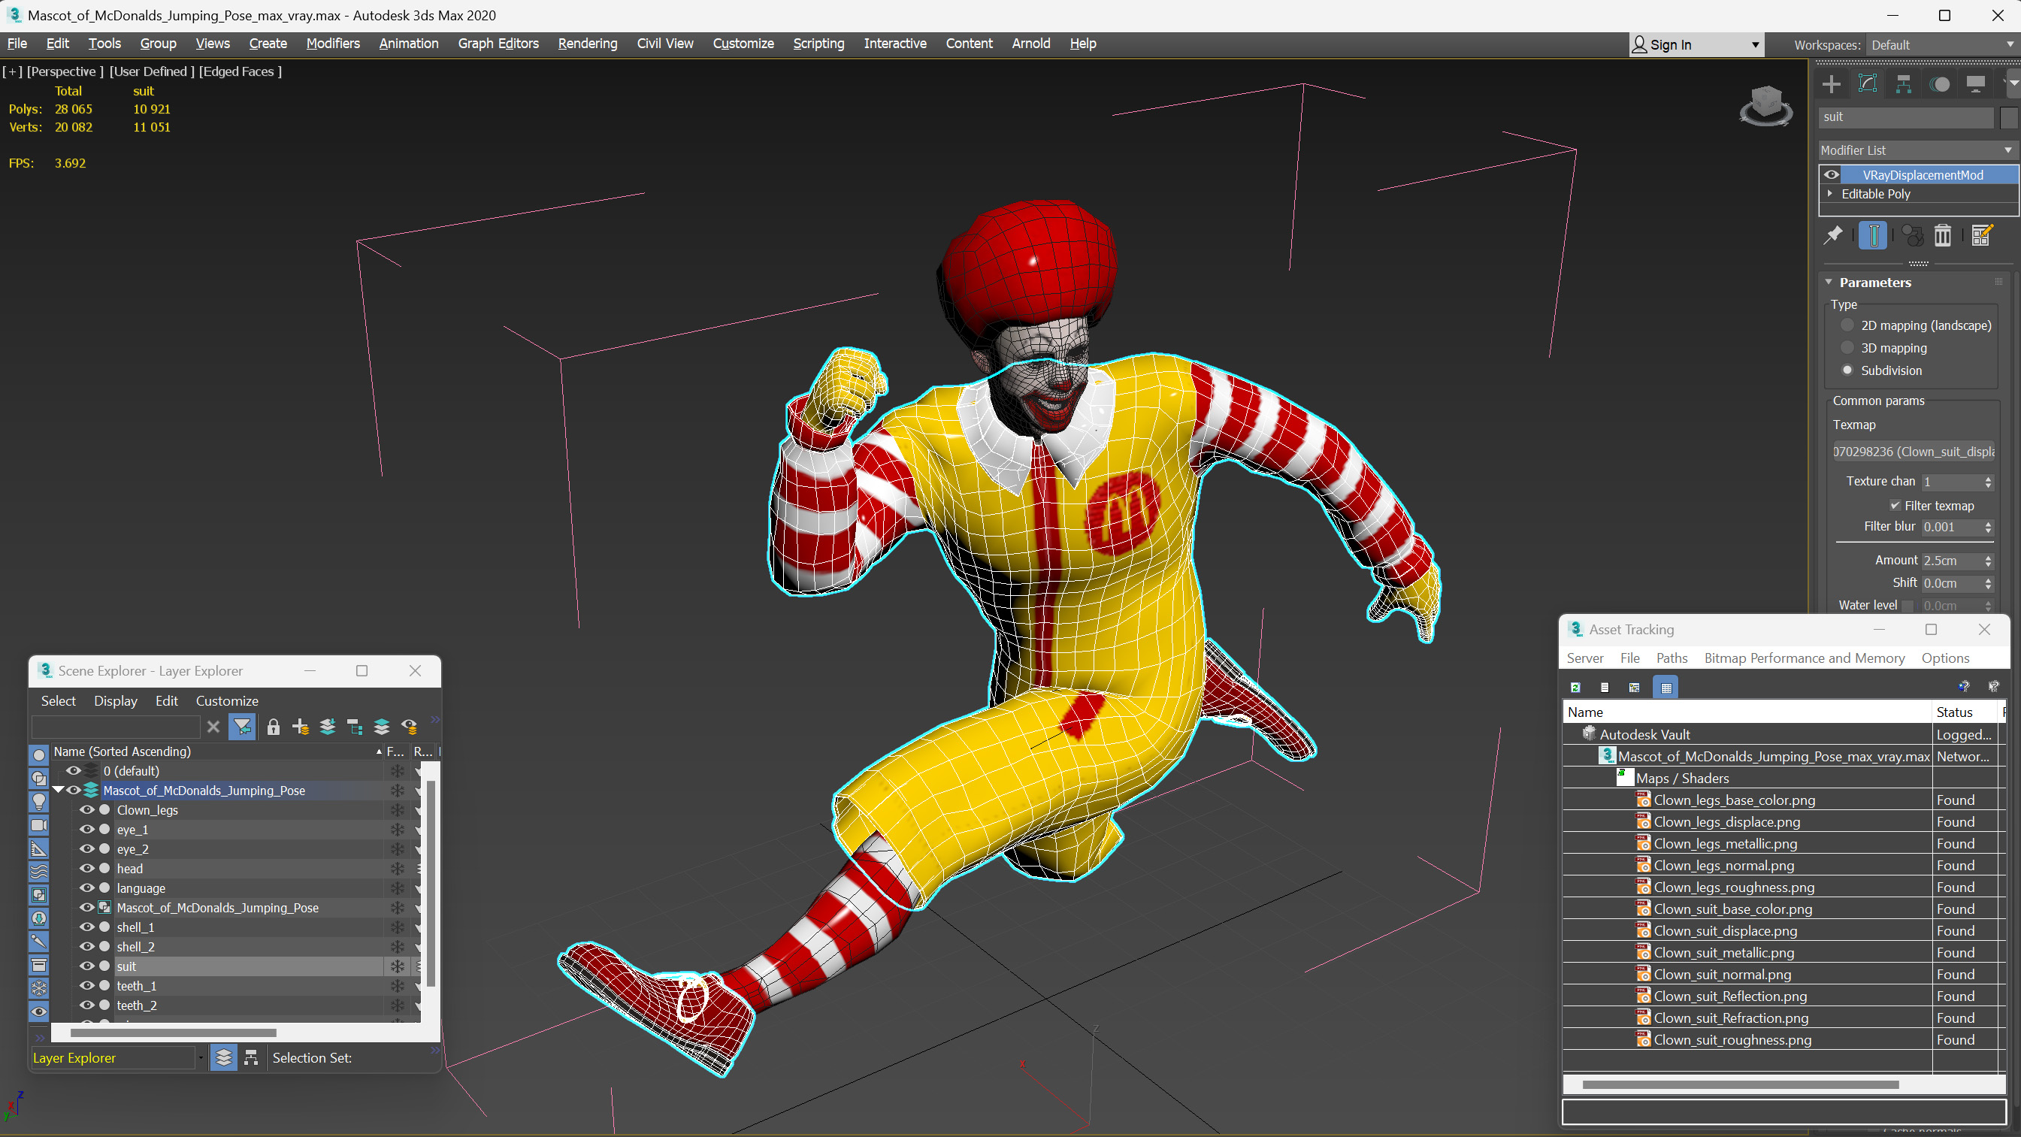Open the Motion command panel tab
Image resolution: width=2021 pixels, height=1137 pixels.
[1939, 84]
